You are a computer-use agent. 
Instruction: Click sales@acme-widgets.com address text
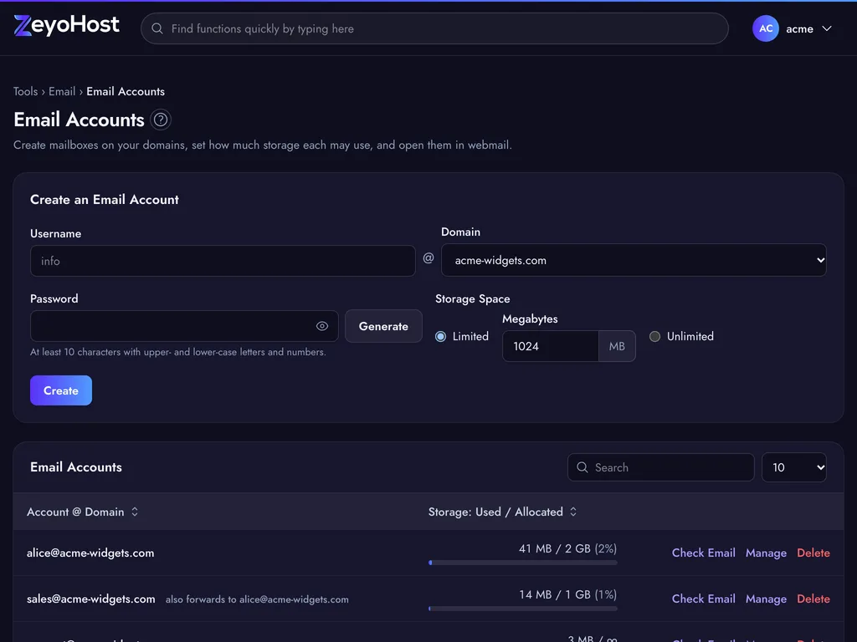pyautogui.click(x=90, y=599)
